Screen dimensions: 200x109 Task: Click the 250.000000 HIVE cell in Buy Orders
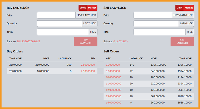click(x=42, y=65)
